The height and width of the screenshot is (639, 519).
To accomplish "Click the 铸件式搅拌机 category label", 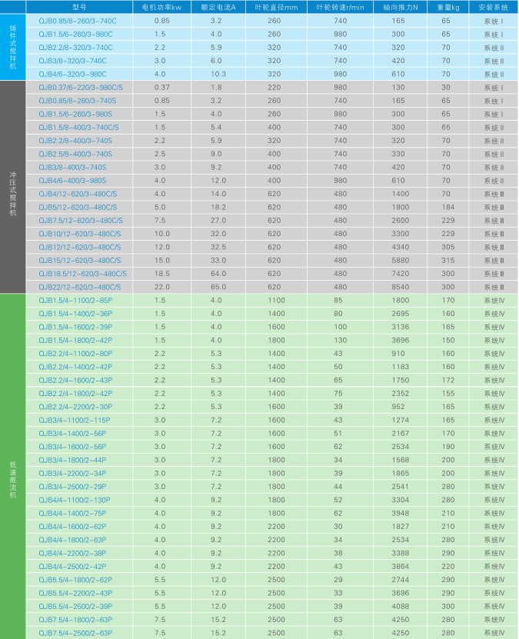I will click(x=12, y=47).
